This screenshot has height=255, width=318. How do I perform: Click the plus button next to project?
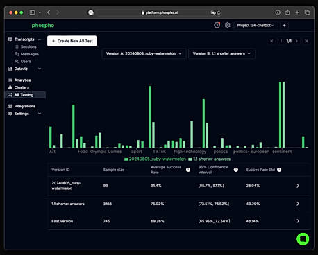(285, 26)
